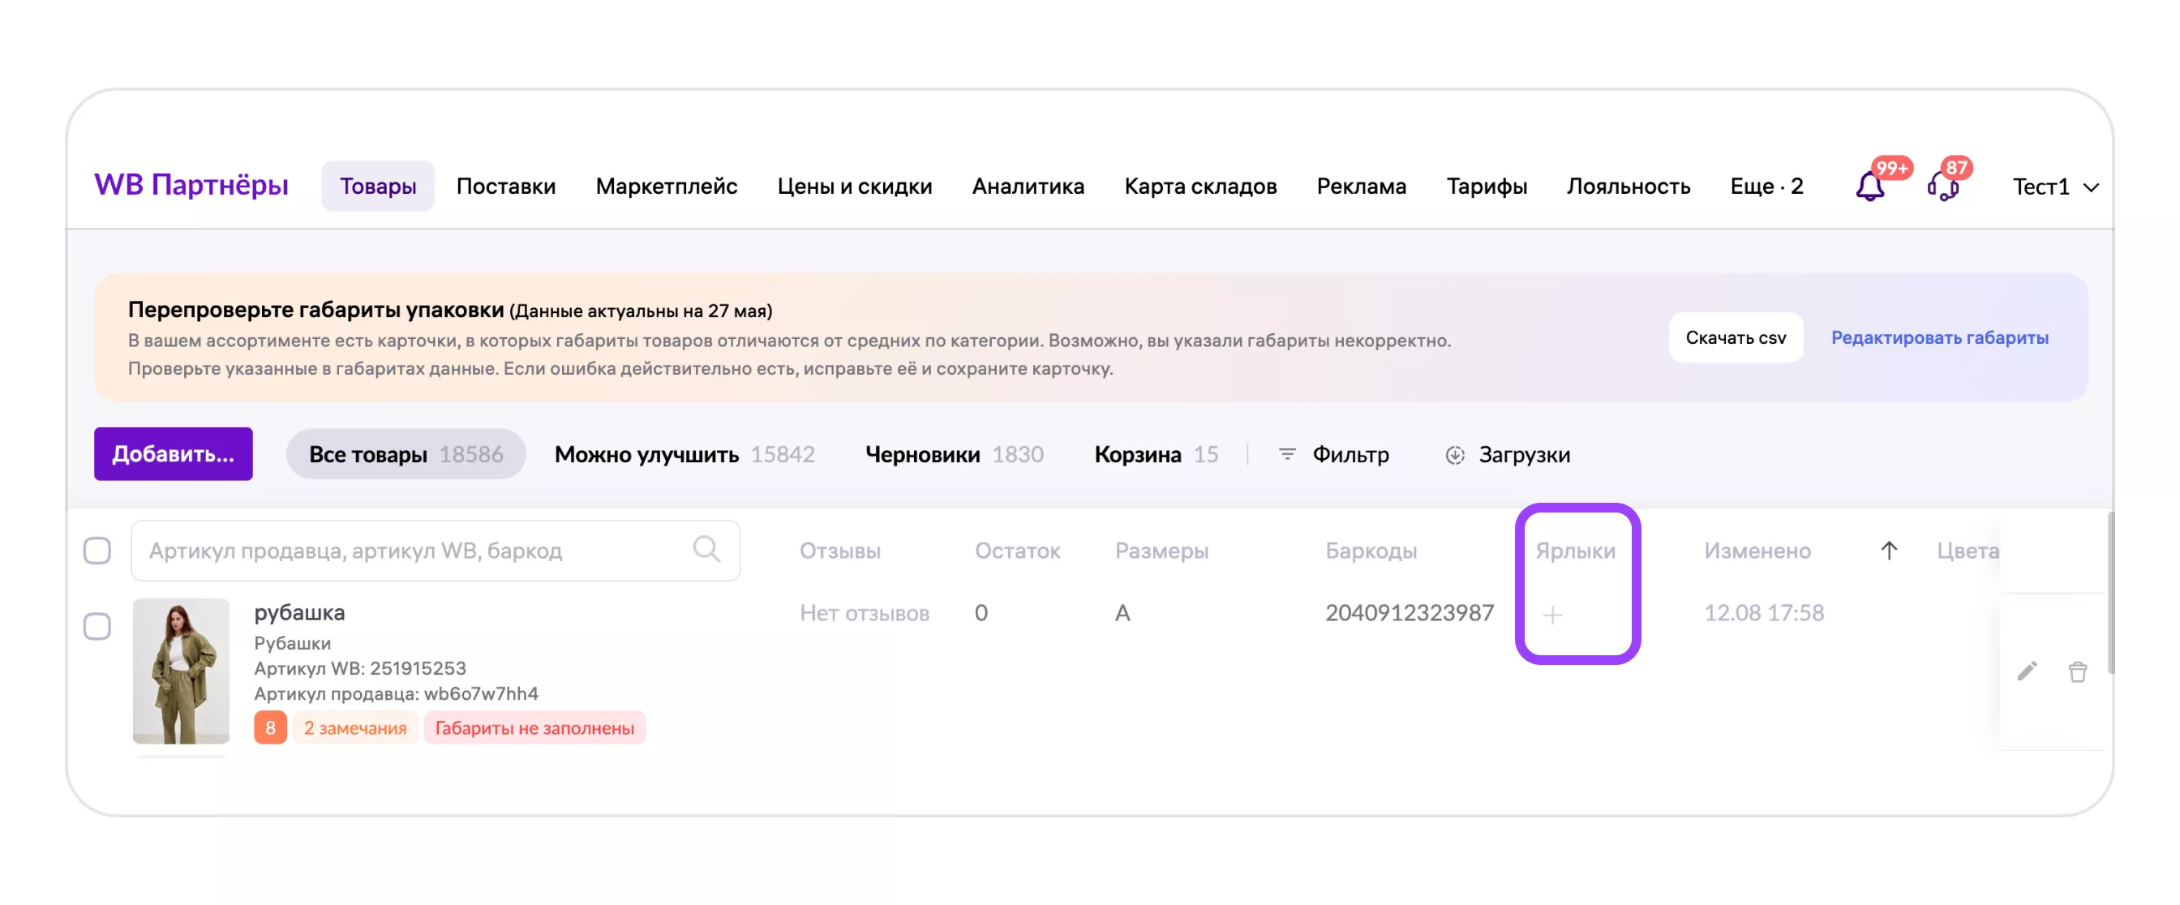Image resolution: width=2180 pixels, height=905 pixels.
Task: Delete product with trash icon
Action: pos(2077,671)
